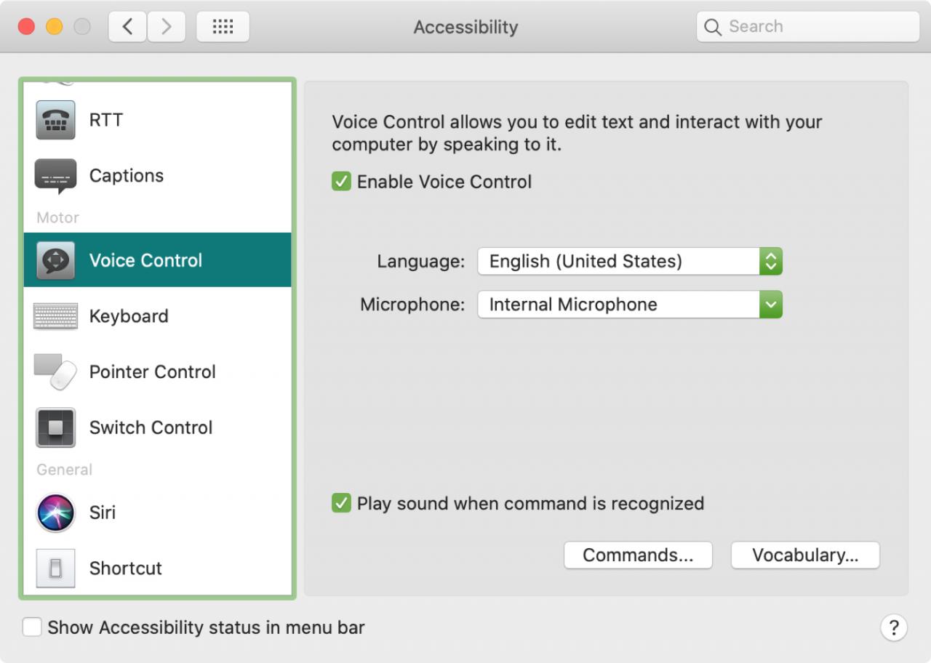
Task: Click the Search field in toolbar
Action: [x=808, y=27]
